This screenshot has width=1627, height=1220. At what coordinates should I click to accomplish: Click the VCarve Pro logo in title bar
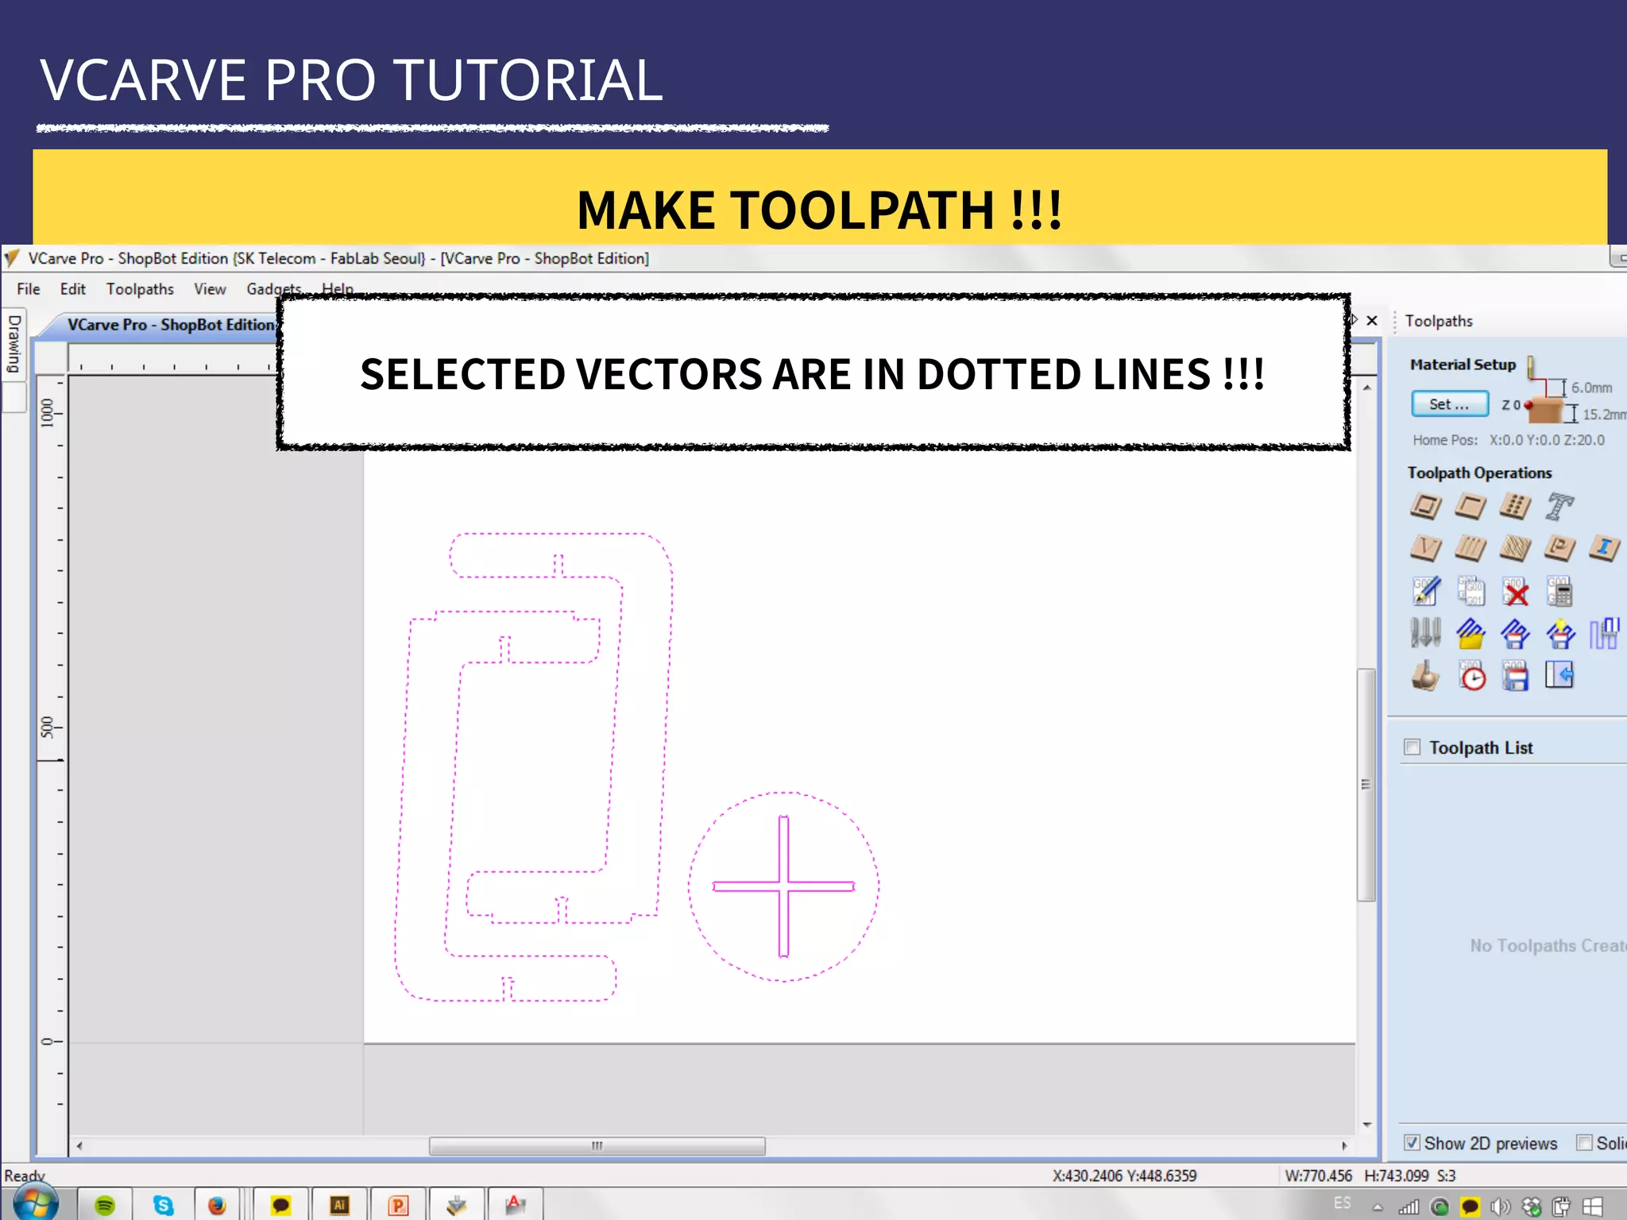click(x=13, y=258)
